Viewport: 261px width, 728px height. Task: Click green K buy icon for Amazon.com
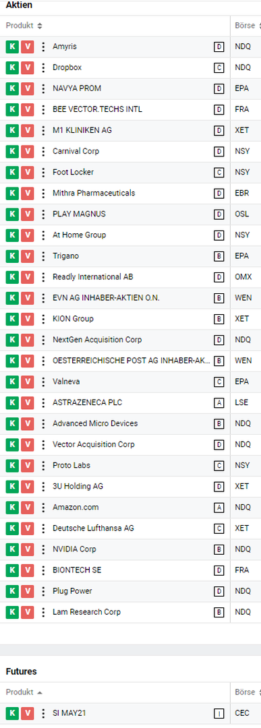[13, 508]
